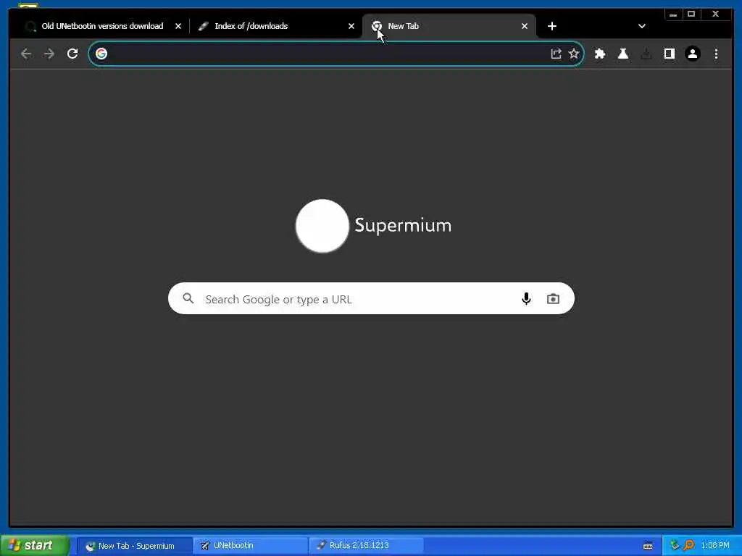742x556 pixels.
Task: Close the New Tab tab
Action: click(x=525, y=26)
